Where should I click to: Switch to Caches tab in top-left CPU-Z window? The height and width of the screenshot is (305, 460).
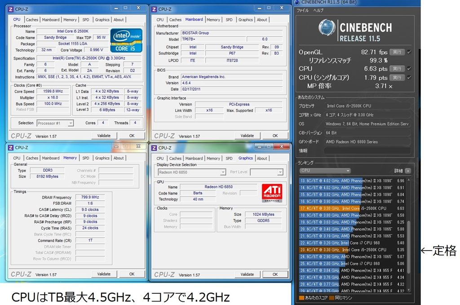click(32, 20)
